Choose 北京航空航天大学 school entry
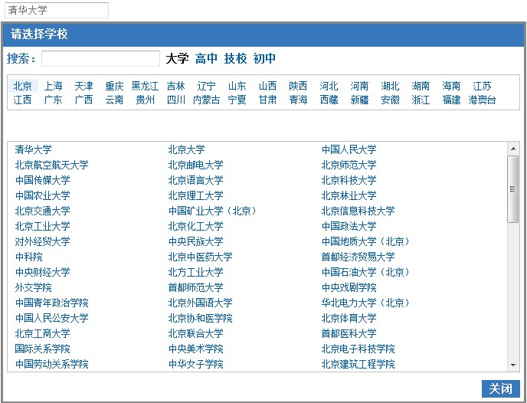527x403 pixels. click(x=51, y=165)
